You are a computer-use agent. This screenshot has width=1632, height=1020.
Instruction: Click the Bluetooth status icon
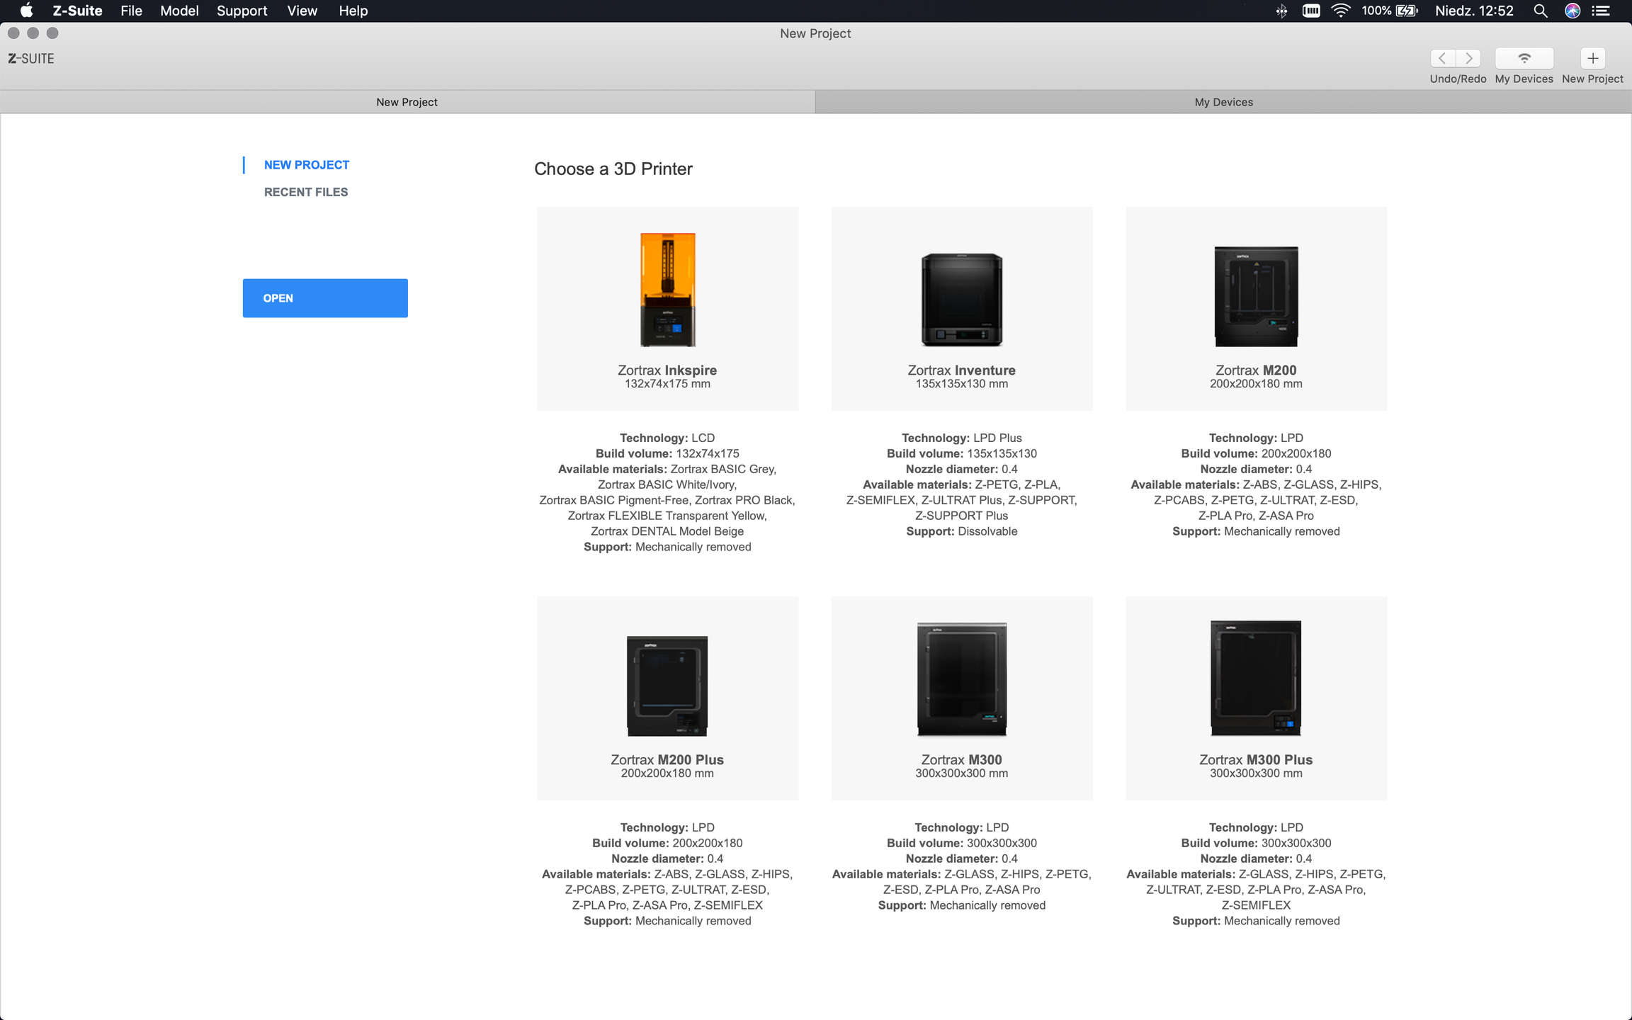tap(1281, 11)
